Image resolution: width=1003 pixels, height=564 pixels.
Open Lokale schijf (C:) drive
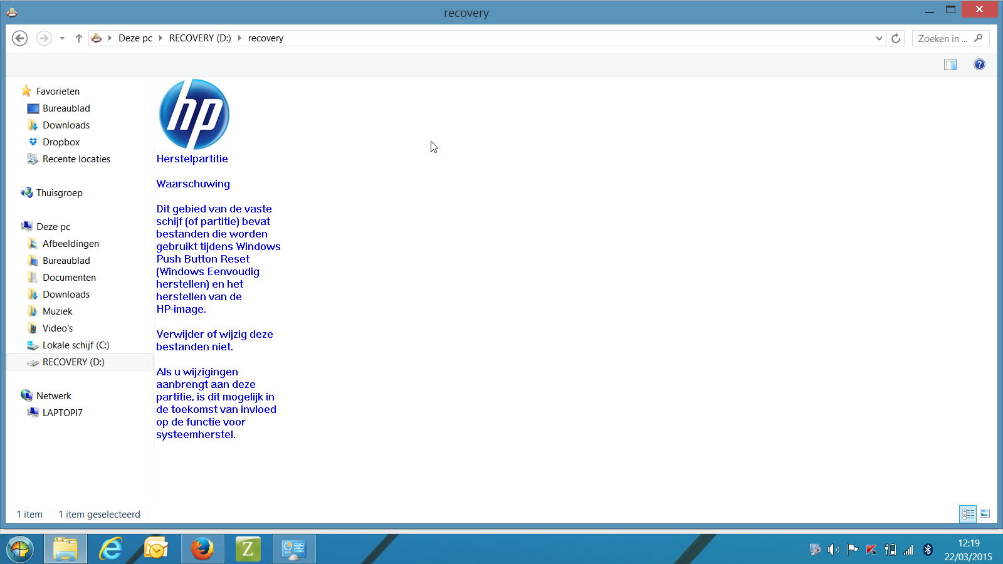click(76, 345)
